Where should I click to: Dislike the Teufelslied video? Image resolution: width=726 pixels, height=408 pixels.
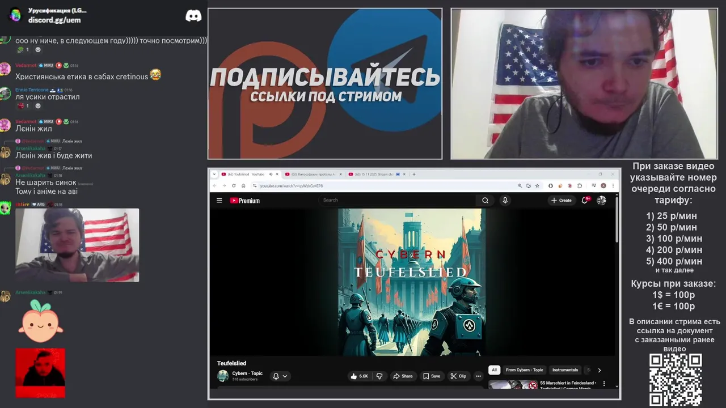tap(379, 376)
